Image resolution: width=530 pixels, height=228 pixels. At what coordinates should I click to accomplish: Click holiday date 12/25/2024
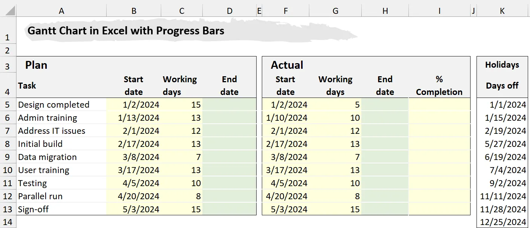pyautogui.click(x=502, y=222)
